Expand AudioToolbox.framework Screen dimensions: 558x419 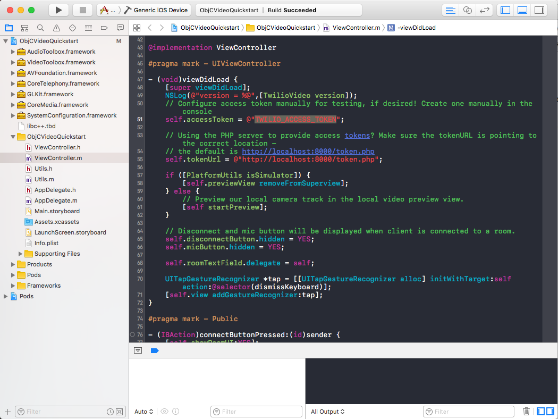pyautogui.click(x=13, y=52)
